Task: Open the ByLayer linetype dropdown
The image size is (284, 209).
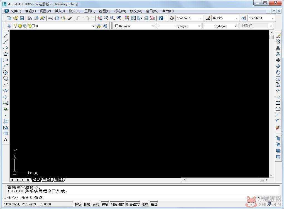Action: coord(199,26)
